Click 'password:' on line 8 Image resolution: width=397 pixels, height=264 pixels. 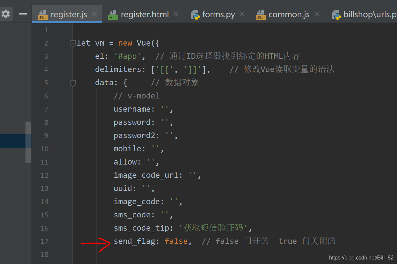tap(134, 122)
